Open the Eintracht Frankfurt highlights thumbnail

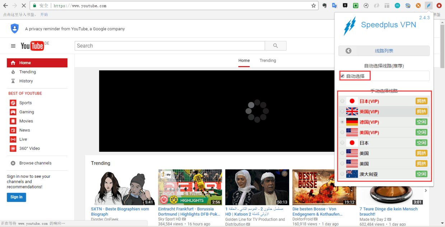click(190, 187)
